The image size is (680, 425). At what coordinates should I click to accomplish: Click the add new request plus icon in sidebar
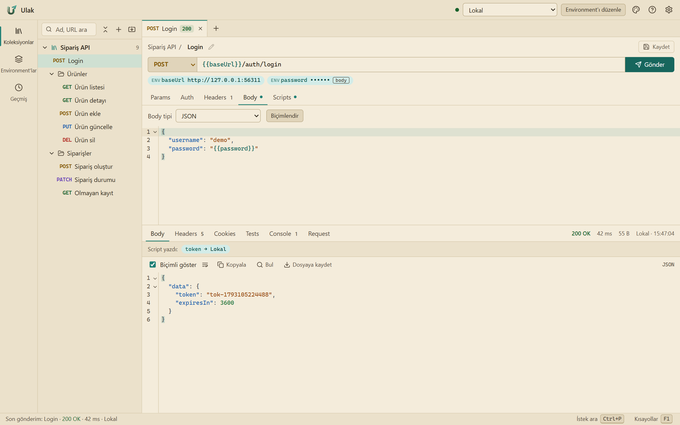tap(119, 30)
